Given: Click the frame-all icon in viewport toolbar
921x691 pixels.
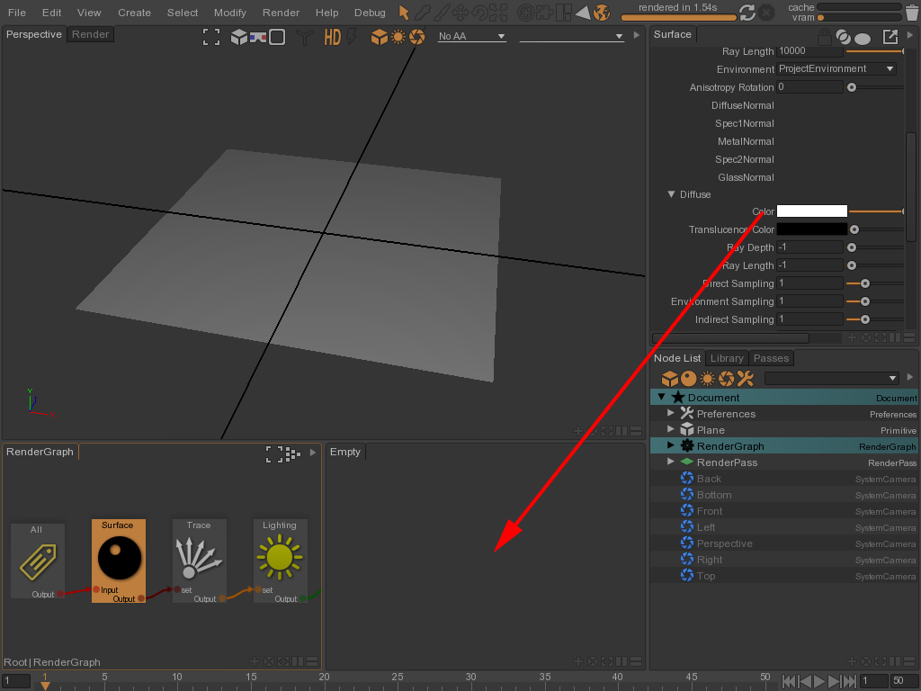Looking at the screenshot, I should coord(211,37).
